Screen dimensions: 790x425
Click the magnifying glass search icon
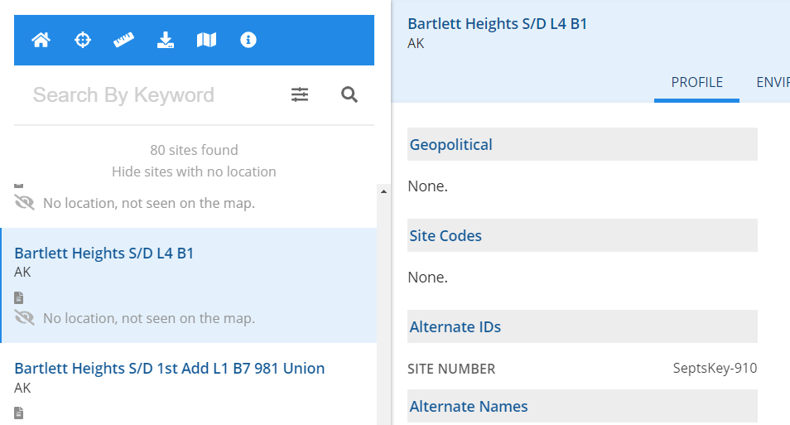click(349, 95)
